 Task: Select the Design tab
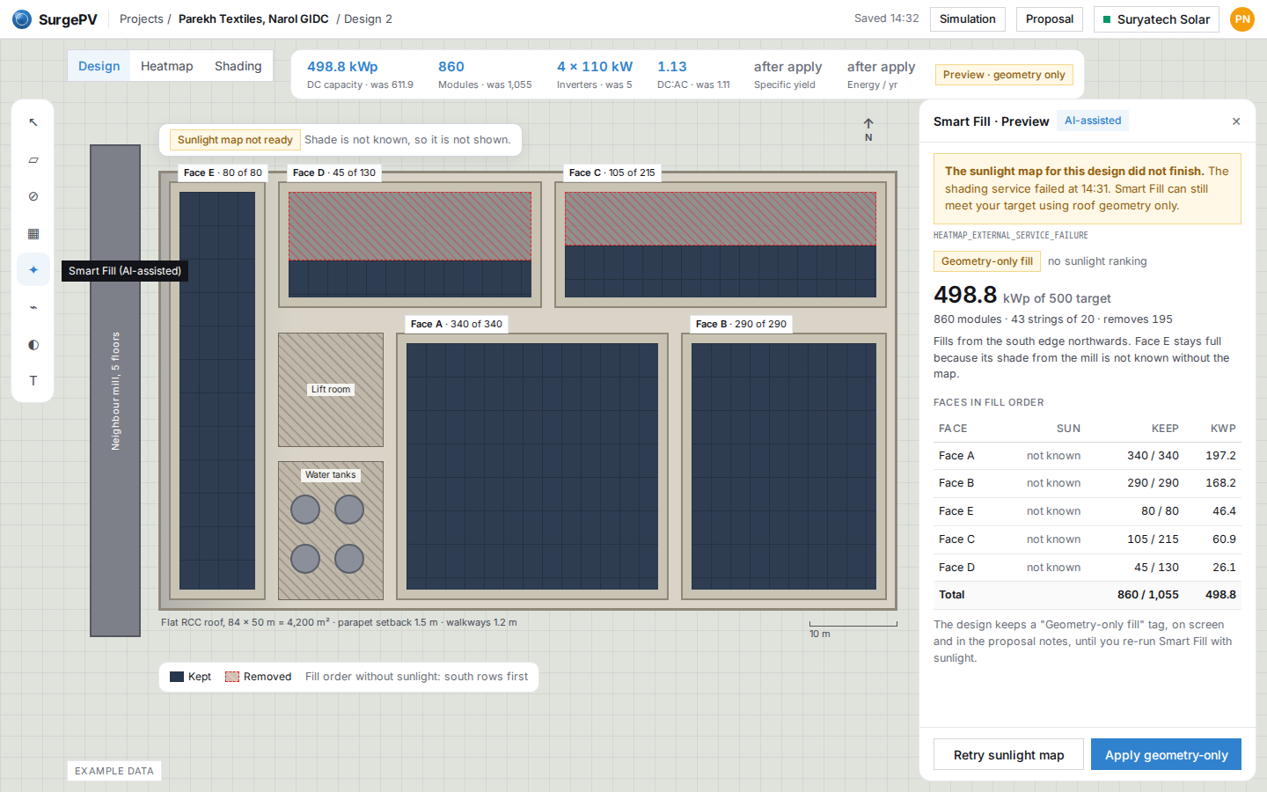coord(99,66)
